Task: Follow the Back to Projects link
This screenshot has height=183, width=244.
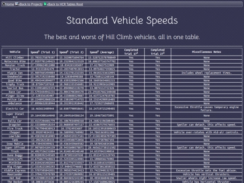Action: (31, 4)
